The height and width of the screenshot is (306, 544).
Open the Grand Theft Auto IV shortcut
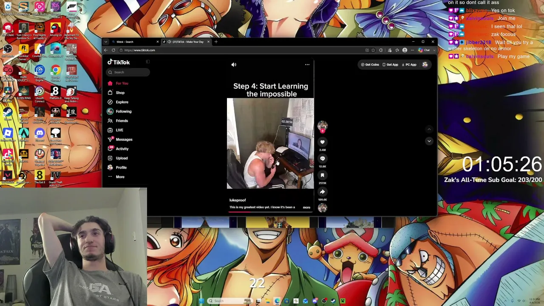56,178
